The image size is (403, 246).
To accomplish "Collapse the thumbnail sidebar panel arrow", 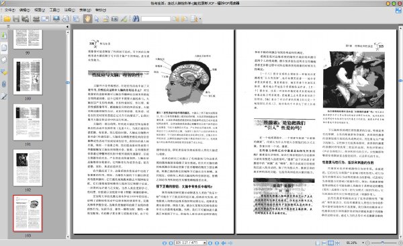I will click(67, 26).
